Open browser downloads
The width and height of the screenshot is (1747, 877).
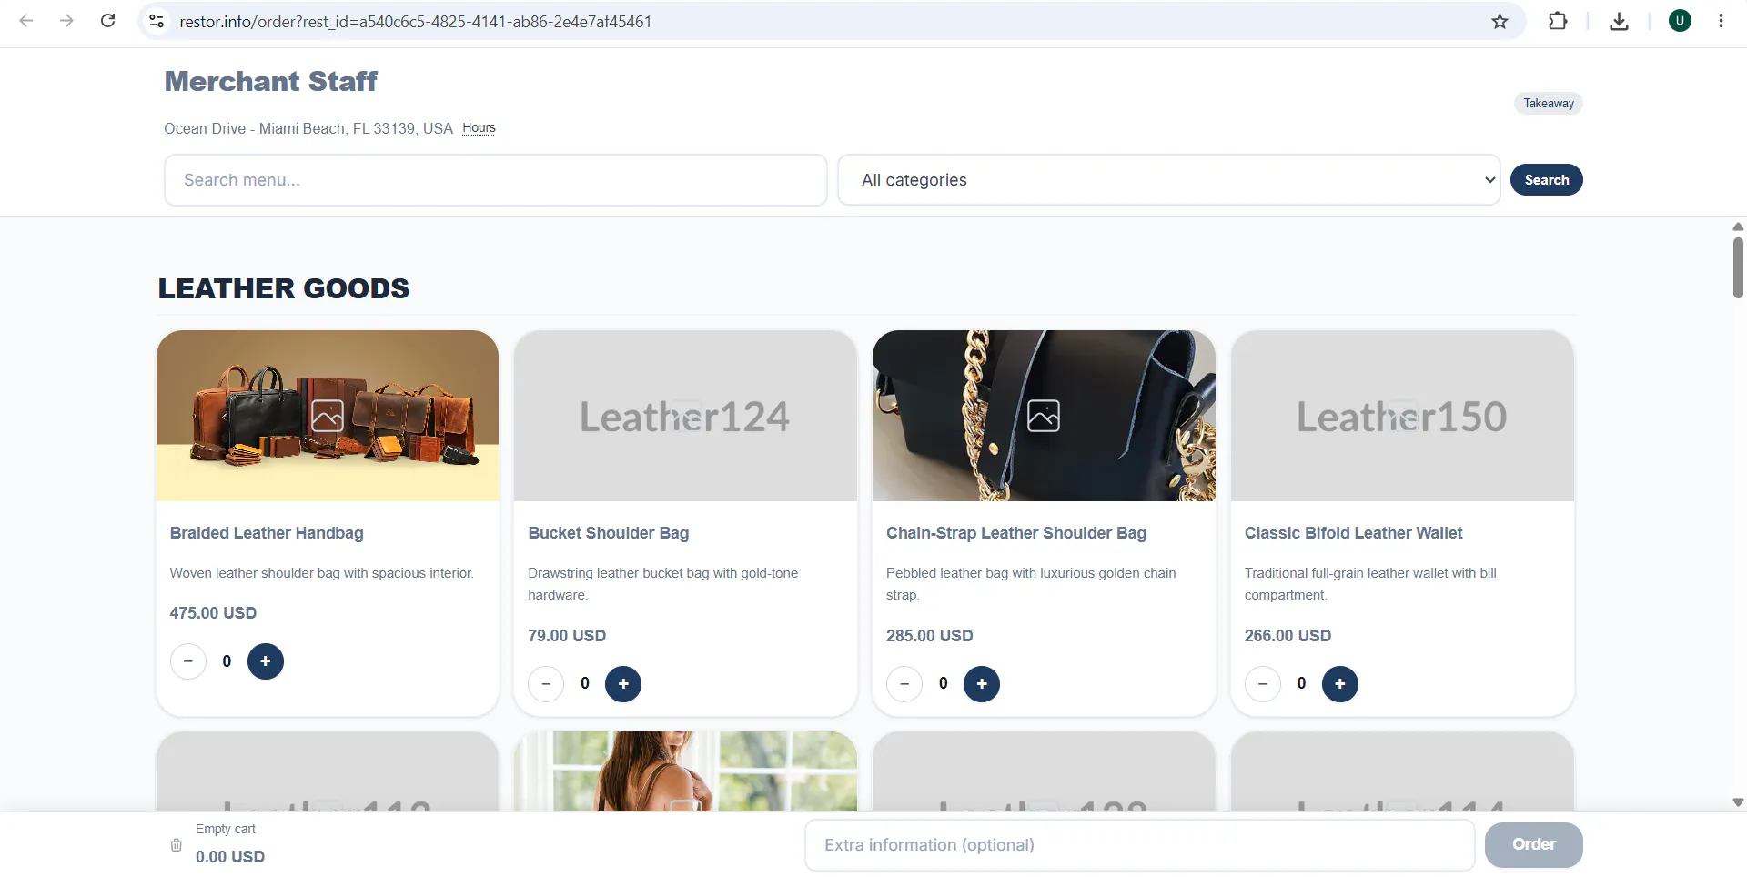point(1619,21)
